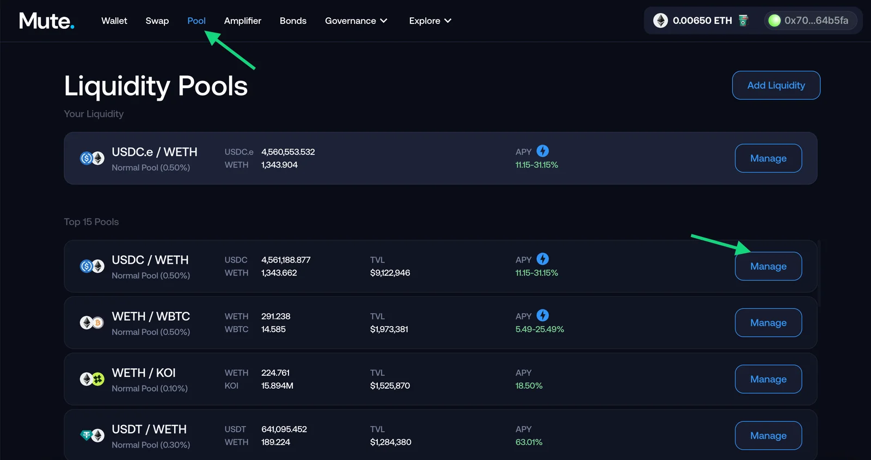Go to the Swap page
This screenshot has width=871, height=460.
(x=157, y=21)
